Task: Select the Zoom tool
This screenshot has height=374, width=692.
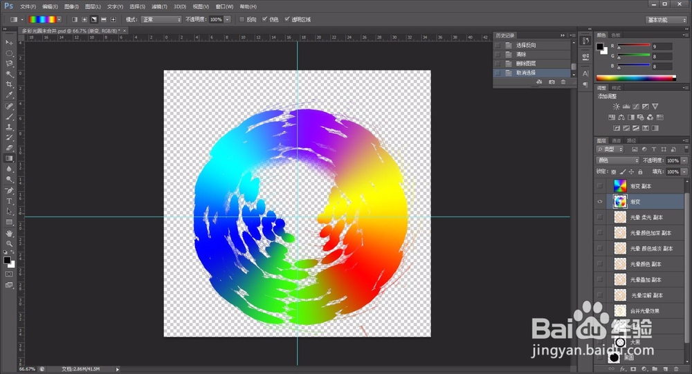Action: (x=9, y=243)
